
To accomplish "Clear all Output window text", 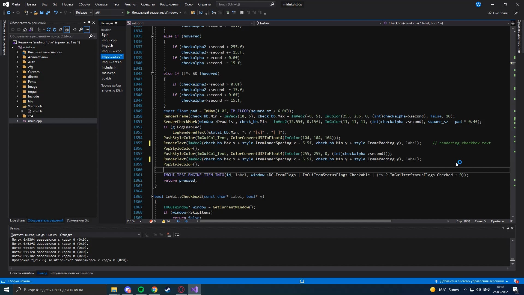I will [169, 235].
